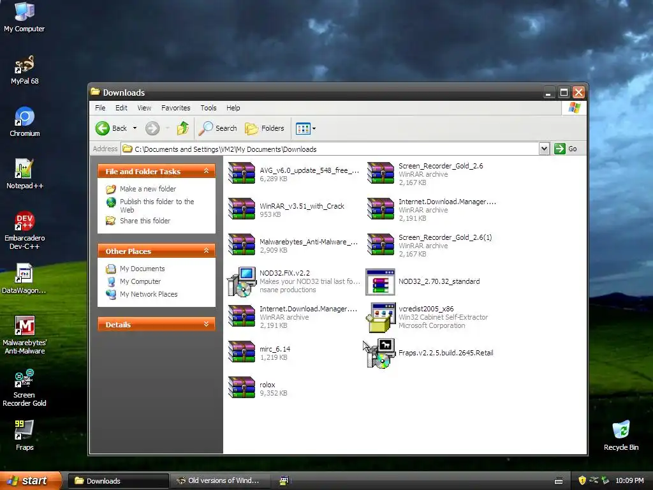Click the security shield tray icon
Screen dimensions: 653x490
click(x=582, y=480)
